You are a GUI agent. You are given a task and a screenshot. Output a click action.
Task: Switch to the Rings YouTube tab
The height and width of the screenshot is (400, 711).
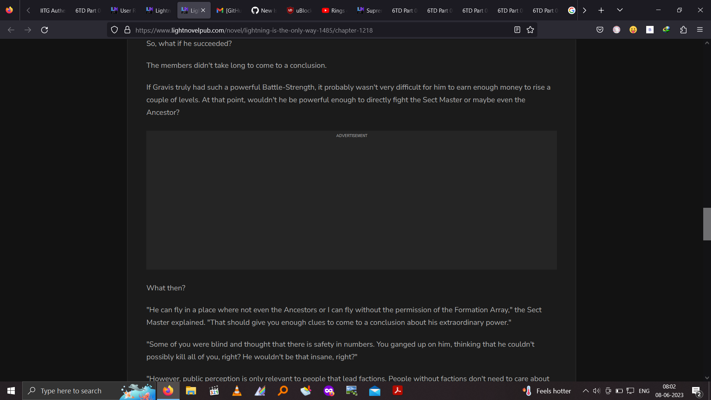tap(333, 10)
